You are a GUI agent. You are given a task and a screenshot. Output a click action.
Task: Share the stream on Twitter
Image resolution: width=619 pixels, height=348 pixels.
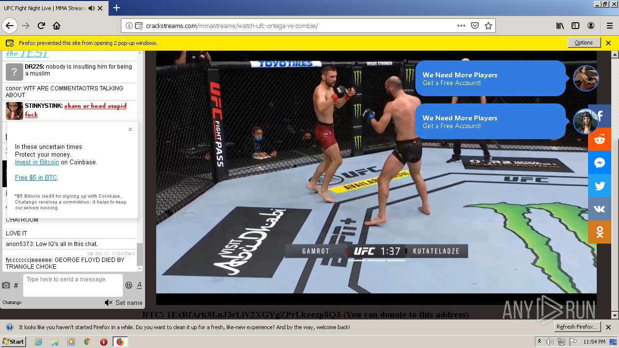(x=600, y=186)
